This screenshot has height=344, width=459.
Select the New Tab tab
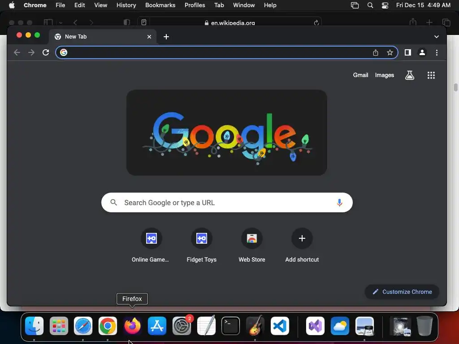point(103,37)
